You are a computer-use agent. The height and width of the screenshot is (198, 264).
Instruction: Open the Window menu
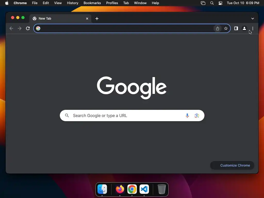pyautogui.click(x=140, y=3)
